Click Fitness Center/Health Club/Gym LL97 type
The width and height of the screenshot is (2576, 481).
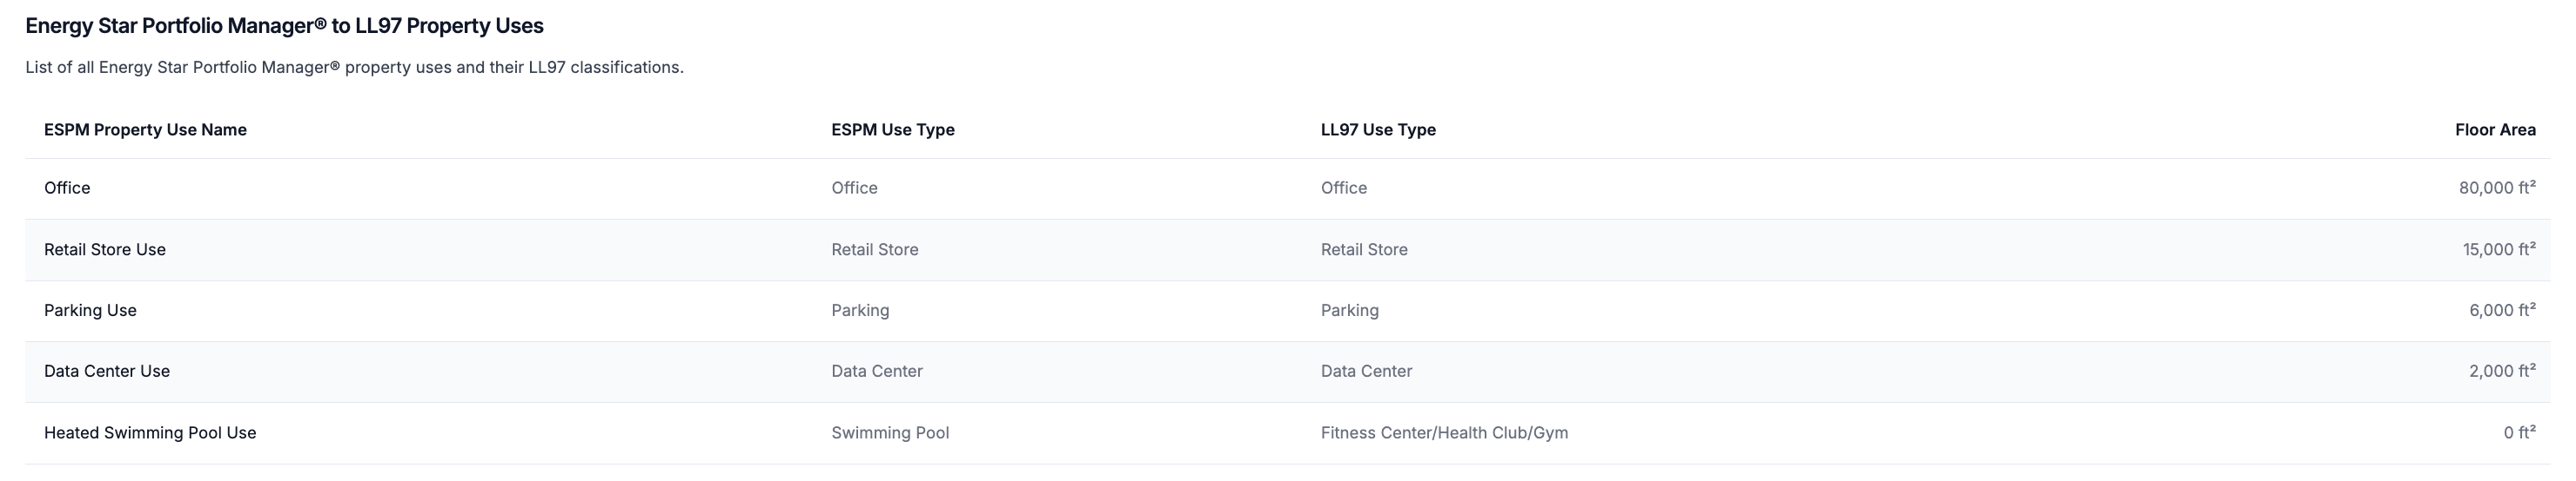click(1444, 432)
